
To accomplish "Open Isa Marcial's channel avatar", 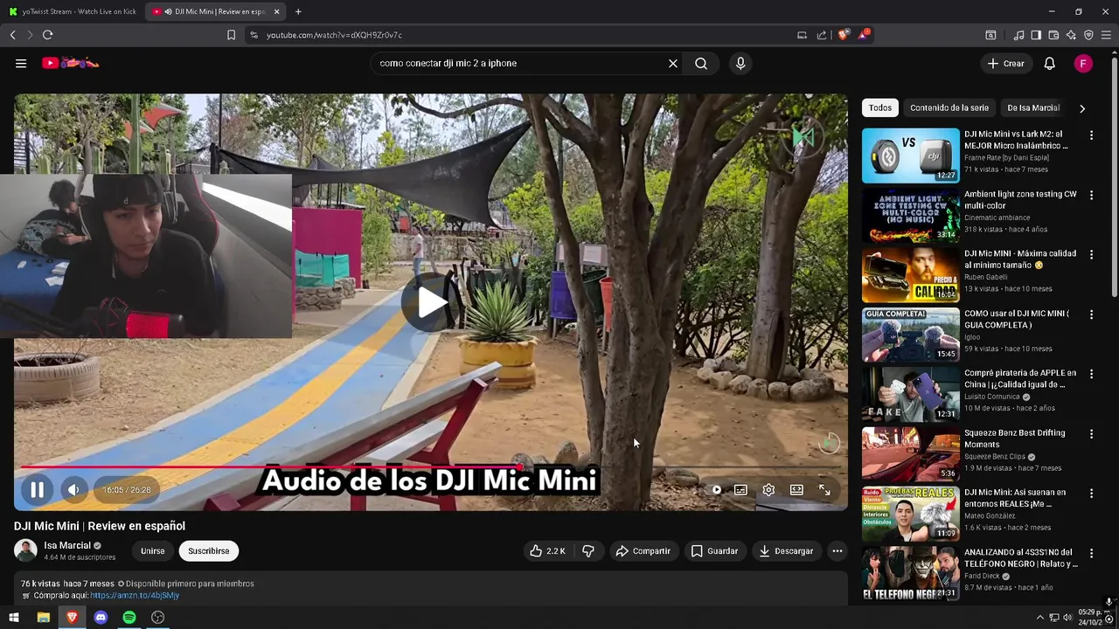I will pos(25,550).
